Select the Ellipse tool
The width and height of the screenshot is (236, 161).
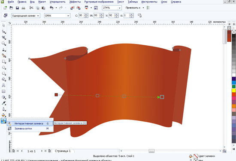3,67
